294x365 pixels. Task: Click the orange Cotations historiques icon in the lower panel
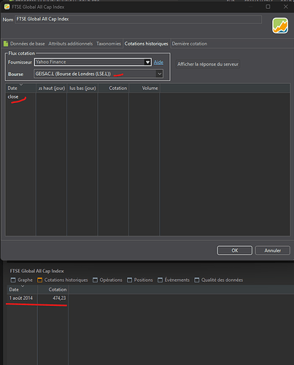[x=39, y=280]
